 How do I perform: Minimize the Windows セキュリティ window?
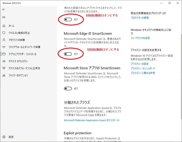click(161, 3)
